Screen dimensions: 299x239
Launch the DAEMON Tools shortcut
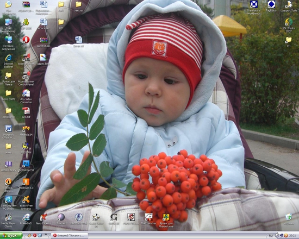(x=79, y=217)
